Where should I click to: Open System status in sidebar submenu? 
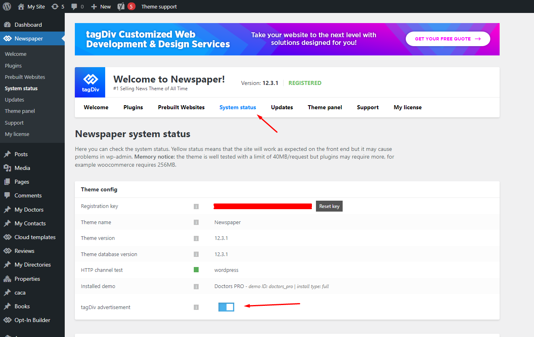pos(21,88)
